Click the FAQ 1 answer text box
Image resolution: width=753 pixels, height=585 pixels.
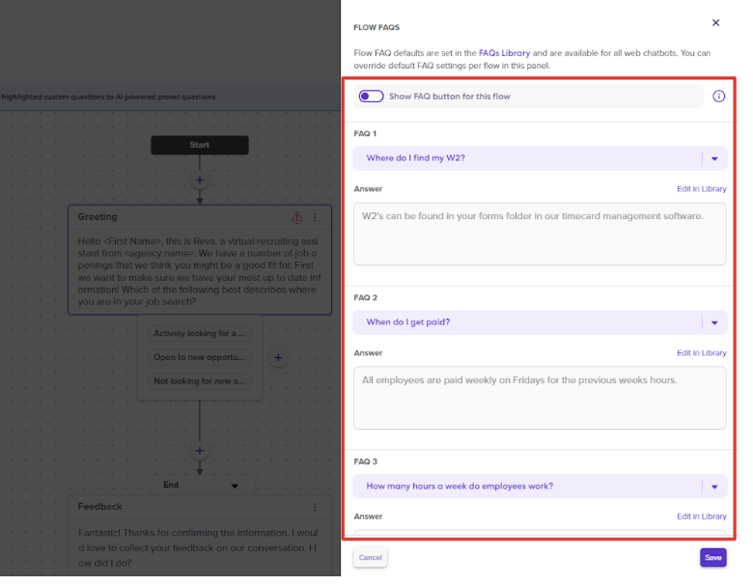[540, 234]
